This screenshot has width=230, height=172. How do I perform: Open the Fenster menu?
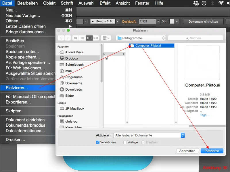tap(142, 3)
